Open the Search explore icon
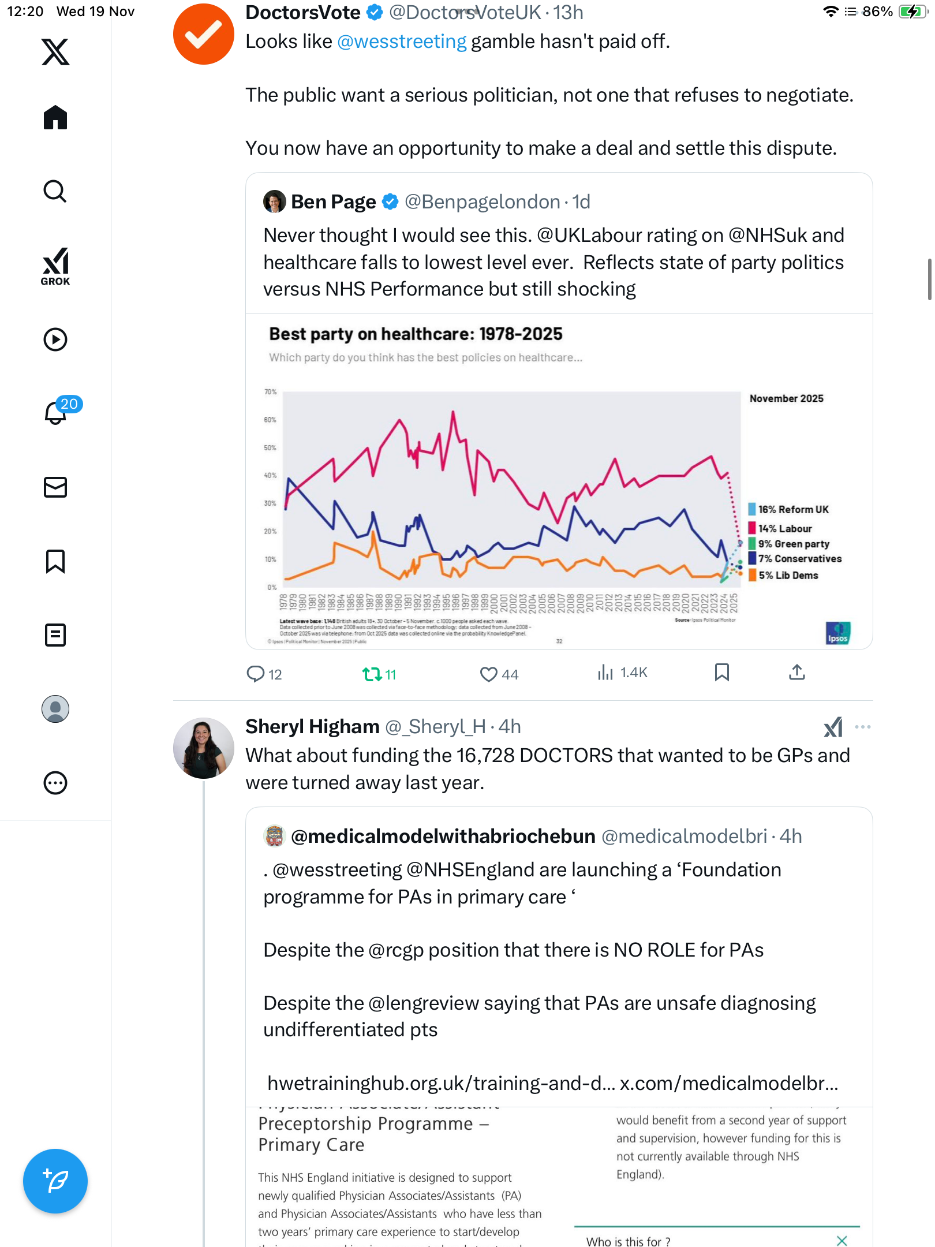Viewport: 935px width, 1247px height. point(55,192)
